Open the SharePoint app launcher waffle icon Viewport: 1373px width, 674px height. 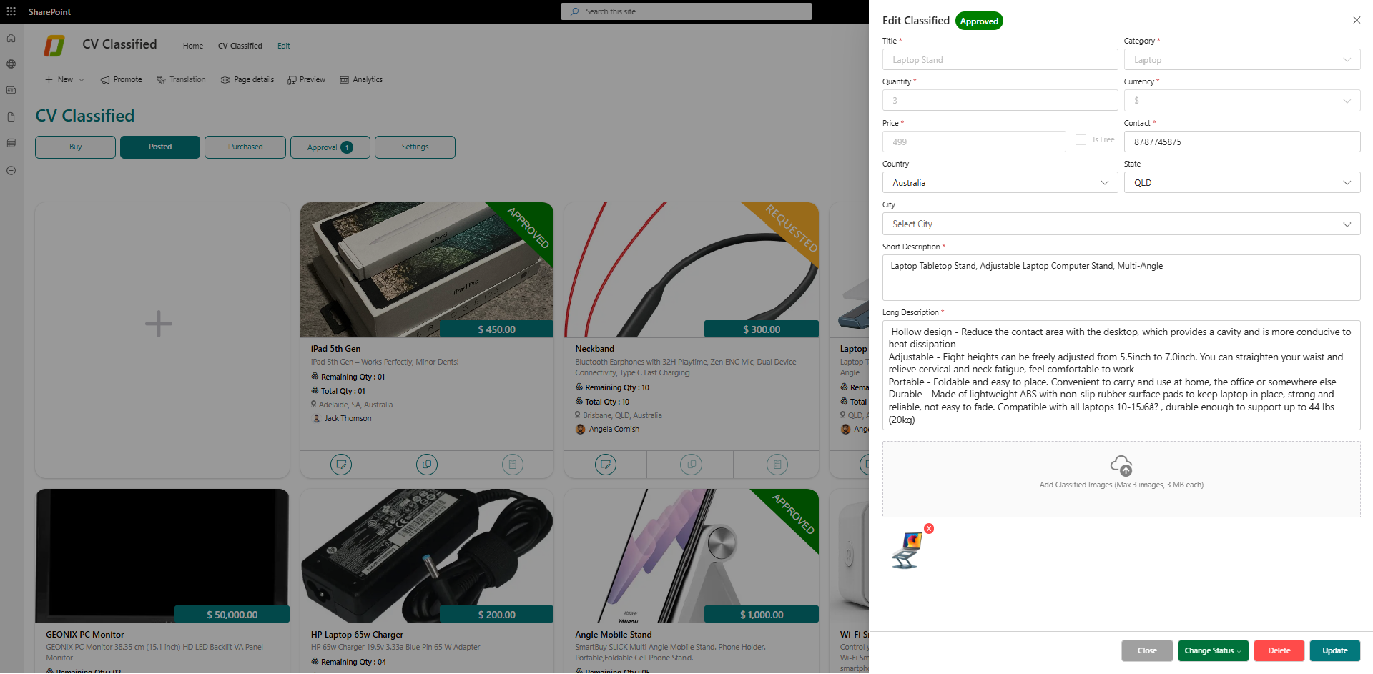pos(11,11)
